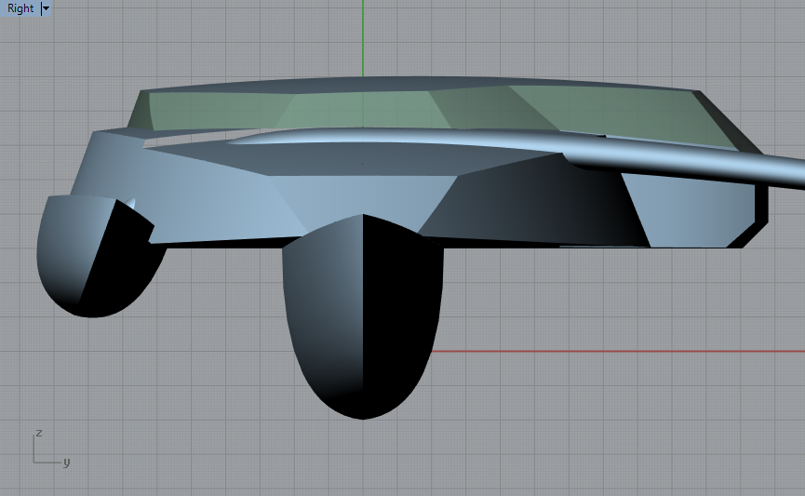
Task: Select the small bulb on the left
Action: pos(95,257)
